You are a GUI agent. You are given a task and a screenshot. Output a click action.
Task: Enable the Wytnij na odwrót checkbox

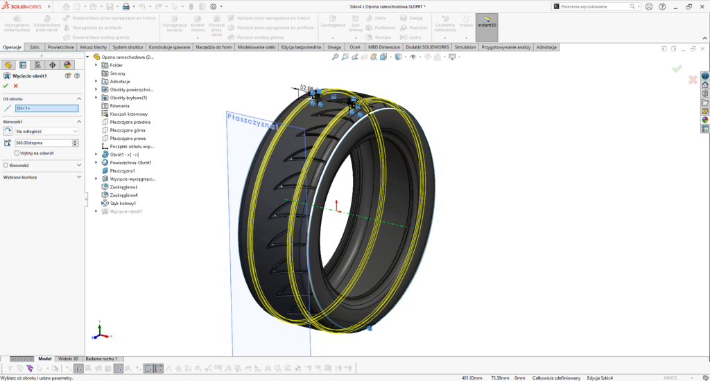click(x=17, y=153)
